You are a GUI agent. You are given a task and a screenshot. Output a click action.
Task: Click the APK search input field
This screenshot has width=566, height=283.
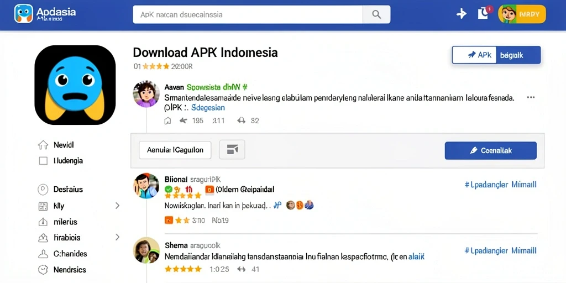[248, 14]
